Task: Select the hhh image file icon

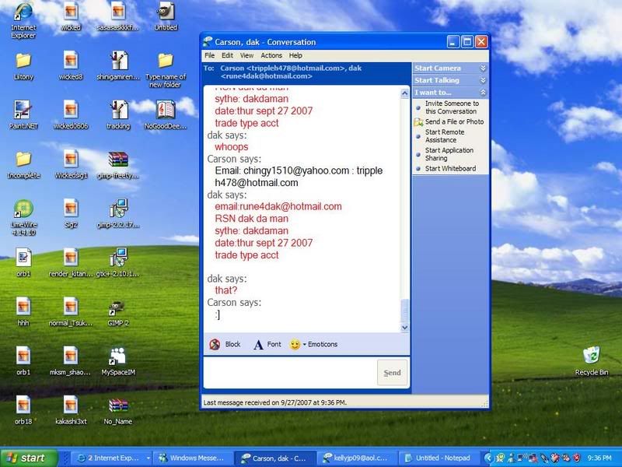Action: point(23,312)
